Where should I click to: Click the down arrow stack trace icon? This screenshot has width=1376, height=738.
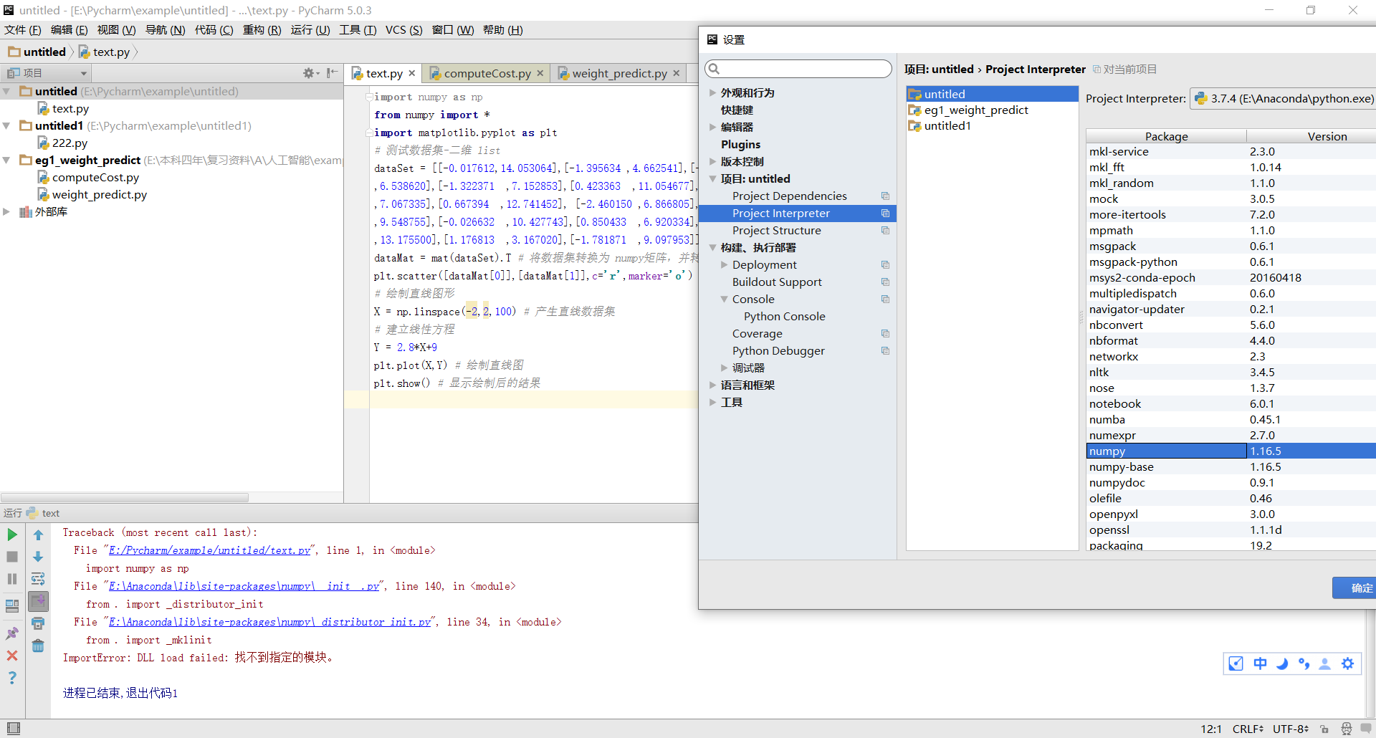click(x=38, y=557)
